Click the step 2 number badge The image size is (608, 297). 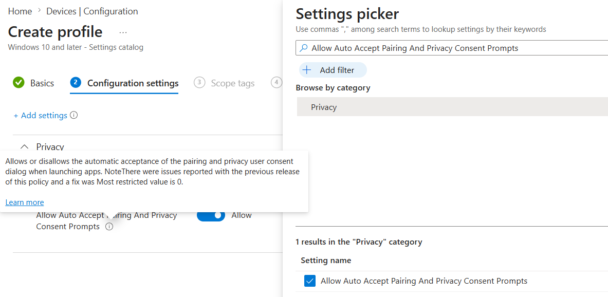(x=76, y=83)
